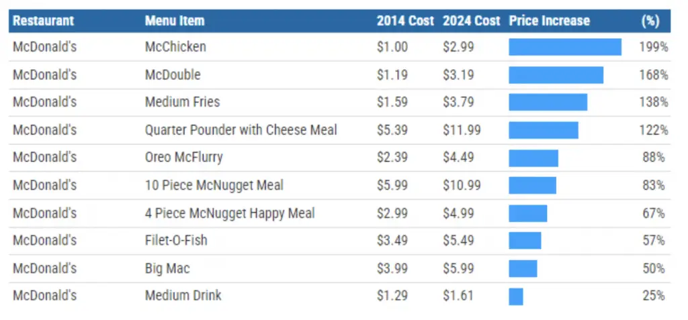Select the McChicken menu item cell
Image resolution: width=688 pixels, height=320 pixels.
click(x=175, y=47)
